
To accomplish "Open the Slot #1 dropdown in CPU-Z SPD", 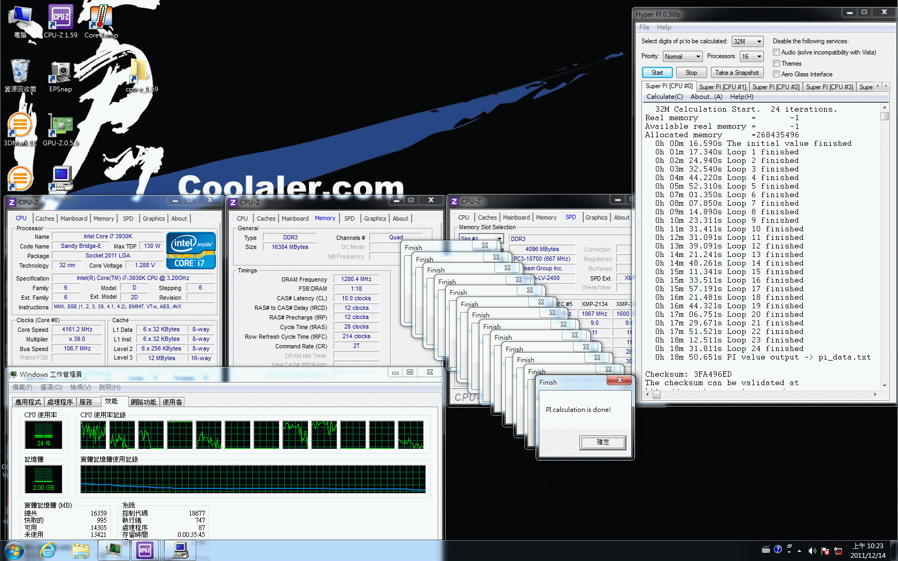I will pos(481,238).
